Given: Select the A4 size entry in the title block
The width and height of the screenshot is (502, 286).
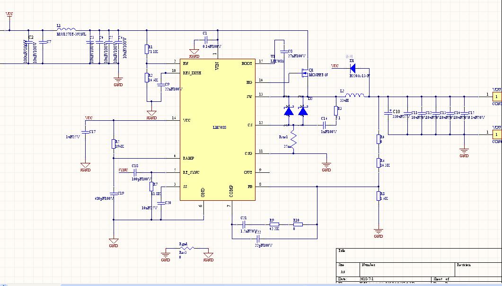Looking at the screenshot, I should [x=343, y=272].
